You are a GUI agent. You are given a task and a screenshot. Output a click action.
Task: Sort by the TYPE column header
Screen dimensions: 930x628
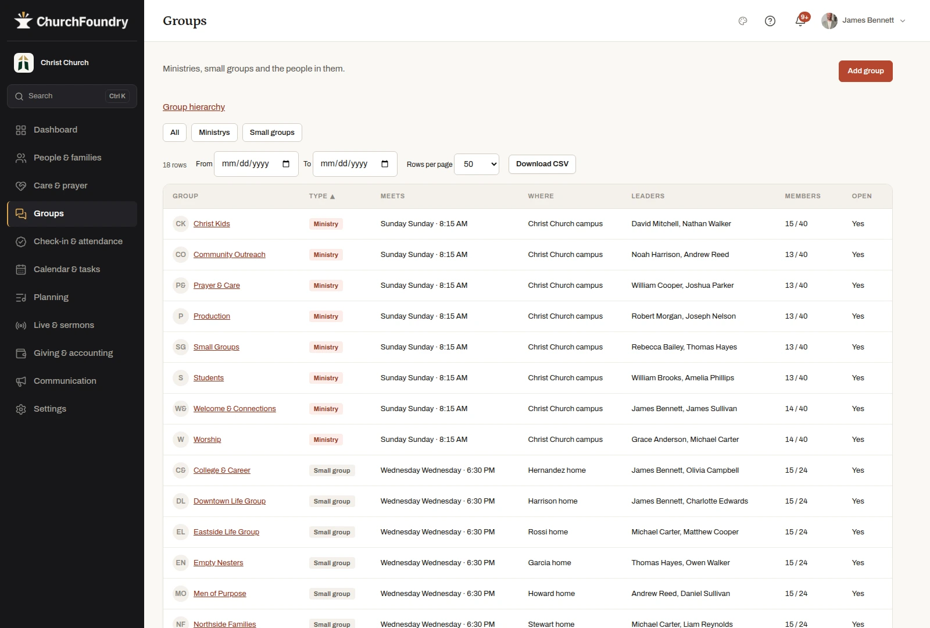pyautogui.click(x=322, y=197)
